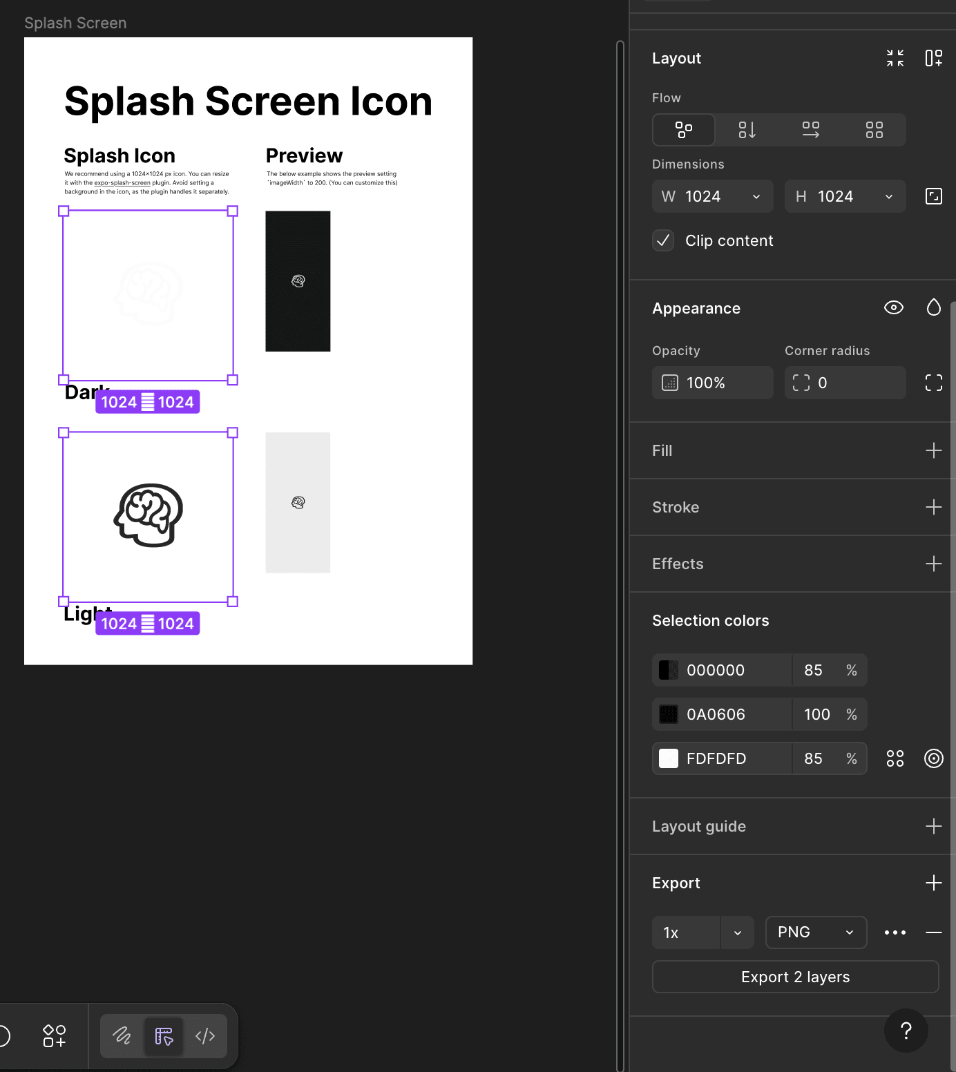The width and height of the screenshot is (956, 1072).
Task: Toggle layer visibility eye in Appearance
Action: (894, 308)
